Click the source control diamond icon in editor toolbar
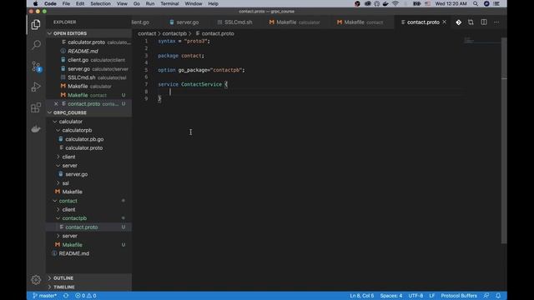 (x=458, y=22)
